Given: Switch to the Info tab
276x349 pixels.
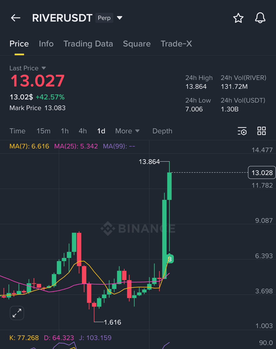Looking at the screenshot, I should [46, 44].
